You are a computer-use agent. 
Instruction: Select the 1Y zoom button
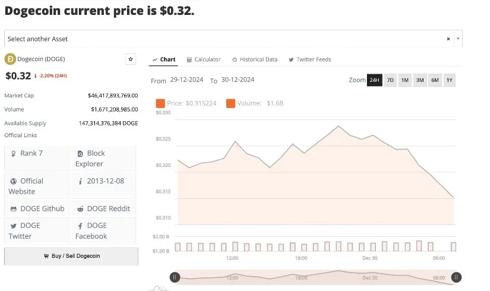[x=449, y=80]
